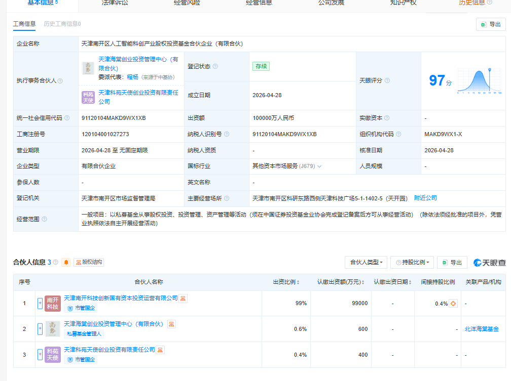Click equity structure icon after 天津海棠 in row 2

(x=171, y=324)
